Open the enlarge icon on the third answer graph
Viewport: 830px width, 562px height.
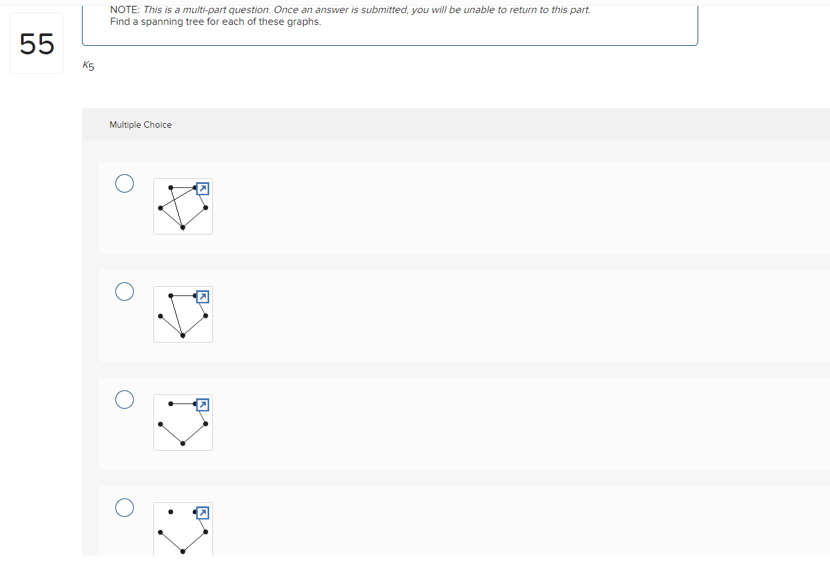pyautogui.click(x=203, y=405)
